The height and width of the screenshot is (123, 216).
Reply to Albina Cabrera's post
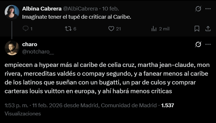[x=26, y=29]
